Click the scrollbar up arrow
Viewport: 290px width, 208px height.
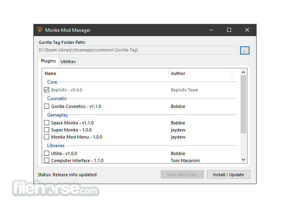tap(243, 72)
